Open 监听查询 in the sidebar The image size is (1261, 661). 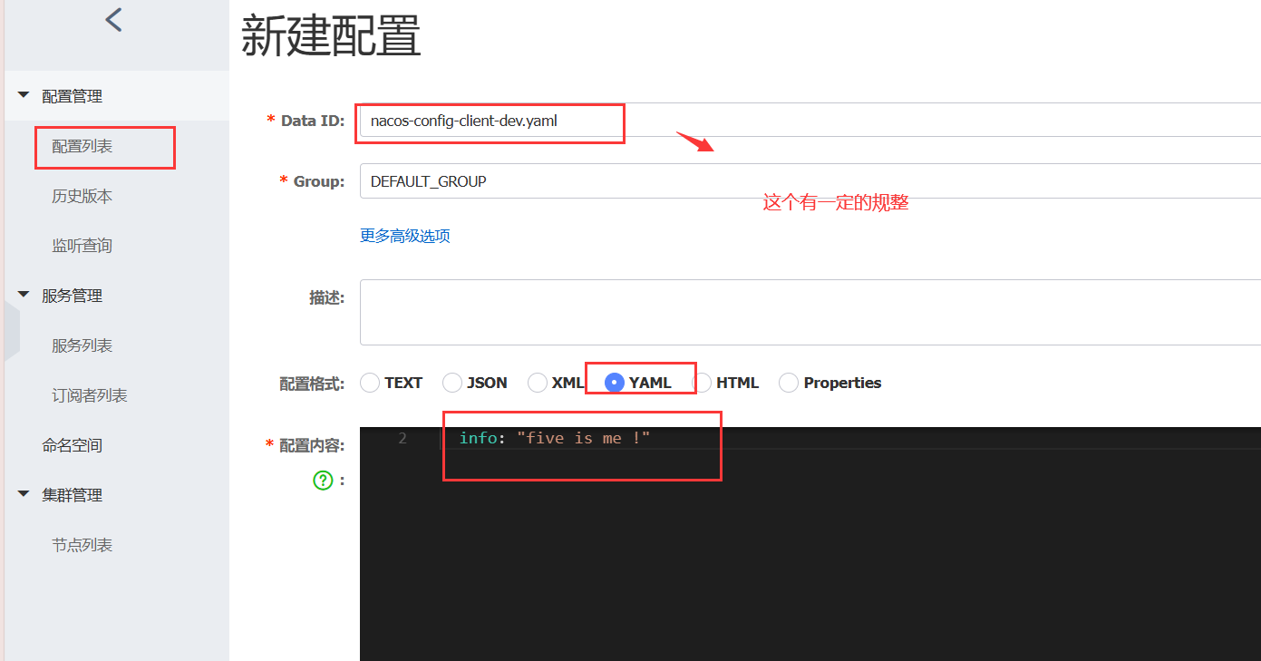[82, 246]
